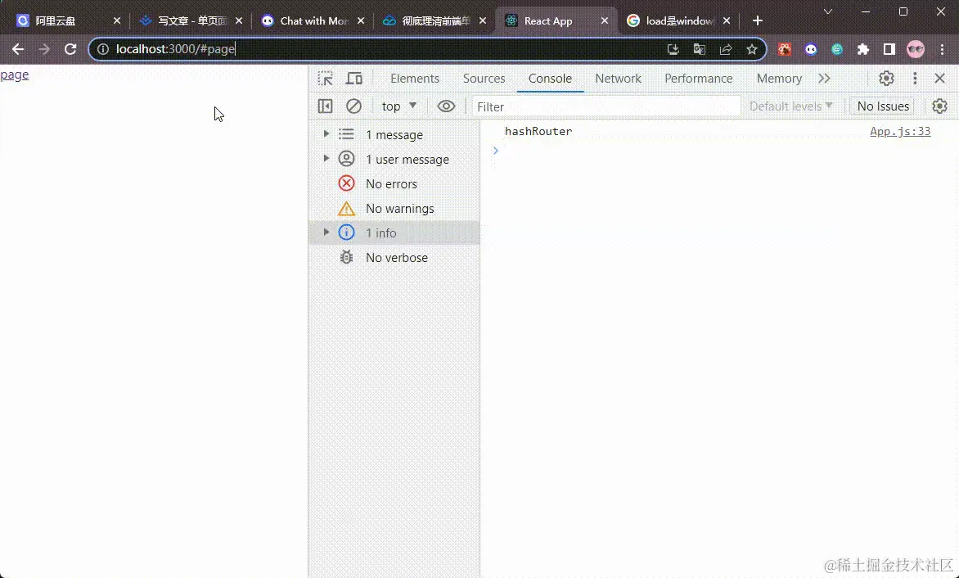959x578 pixels.
Task: Click No Issues button
Action: point(883,106)
